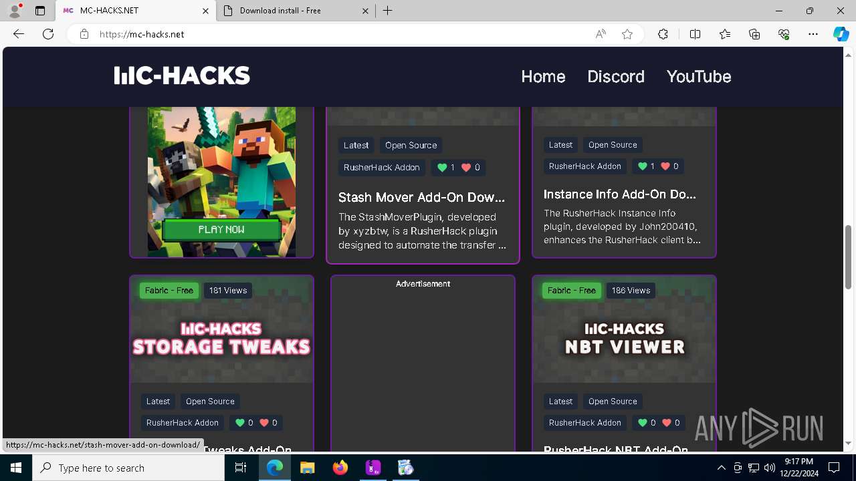
Task: Show hidden tray icons chevron
Action: pyautogui.click(x=721, y=468)
